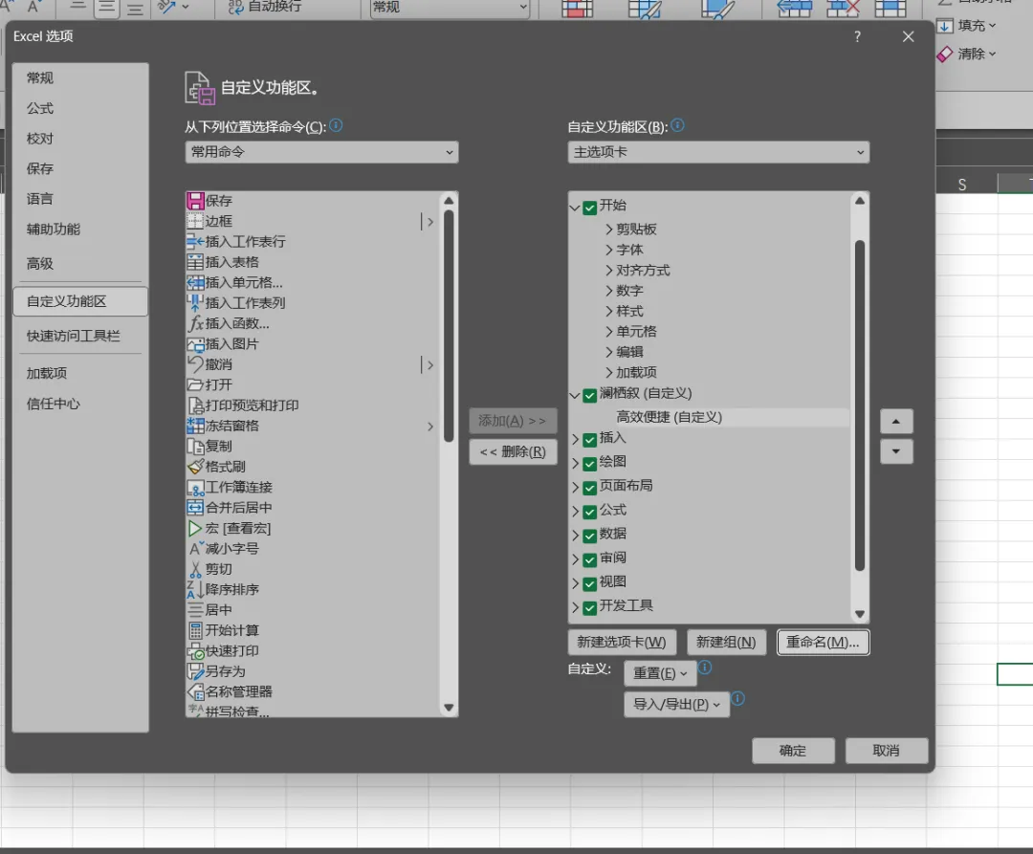Select the Save command icon
Image resolution: width=1033 pixels, height=854 pixels.
(x=196, y=200)
